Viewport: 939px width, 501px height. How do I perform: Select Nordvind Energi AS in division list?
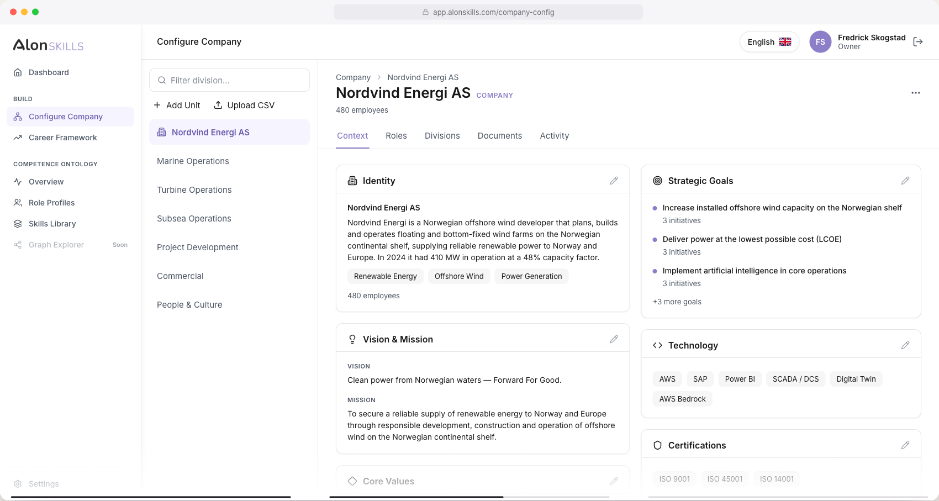[x=229, y=133]
